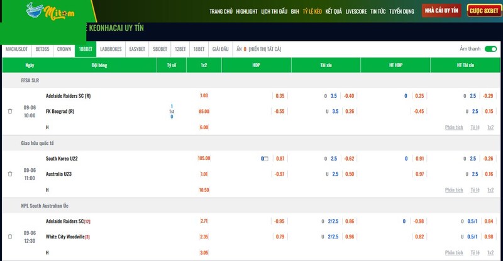Select the 12BET tab
The image size is (503, 261).
[x=180, y=49]
